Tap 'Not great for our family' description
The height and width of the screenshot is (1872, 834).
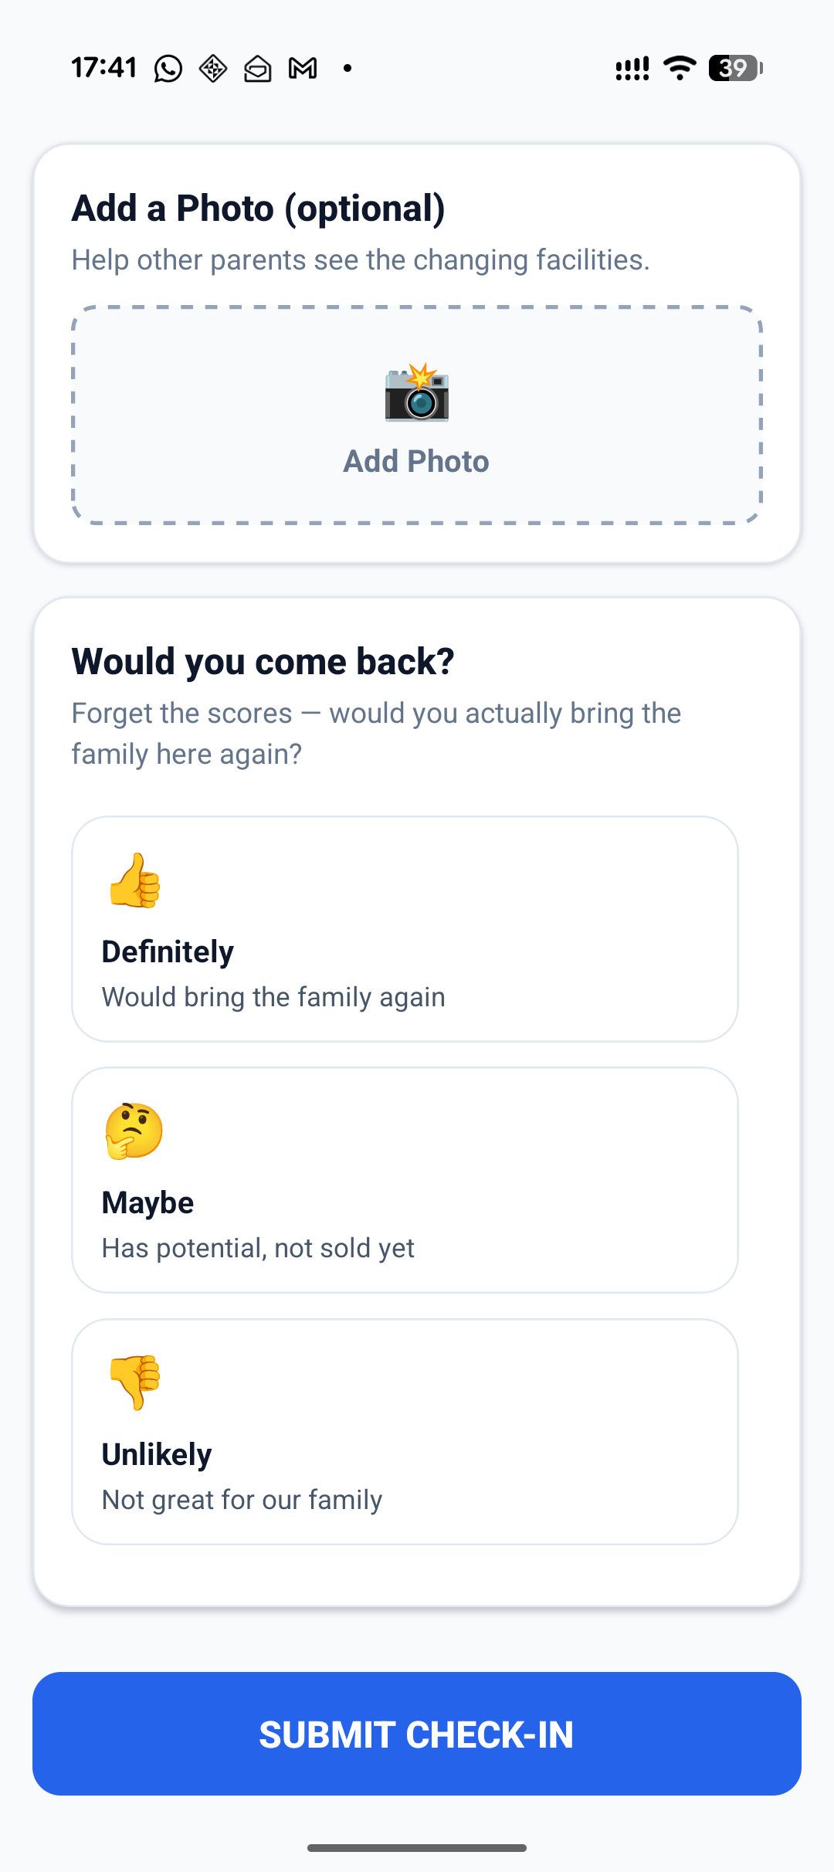pos(242,1498)
